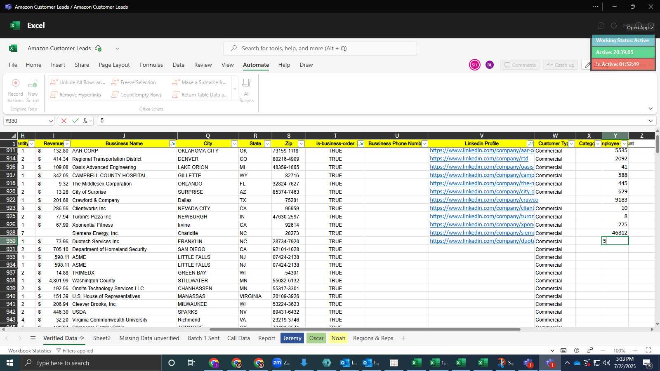Image resolution: width=660 pixels, height=371 pixels.
Task: Click the Catch up button
Action: (x=561, y=65)
